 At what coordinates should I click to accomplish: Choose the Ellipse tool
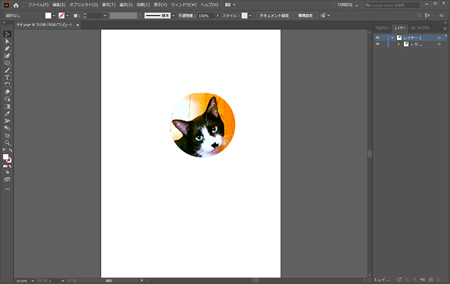tap(7, 63)
